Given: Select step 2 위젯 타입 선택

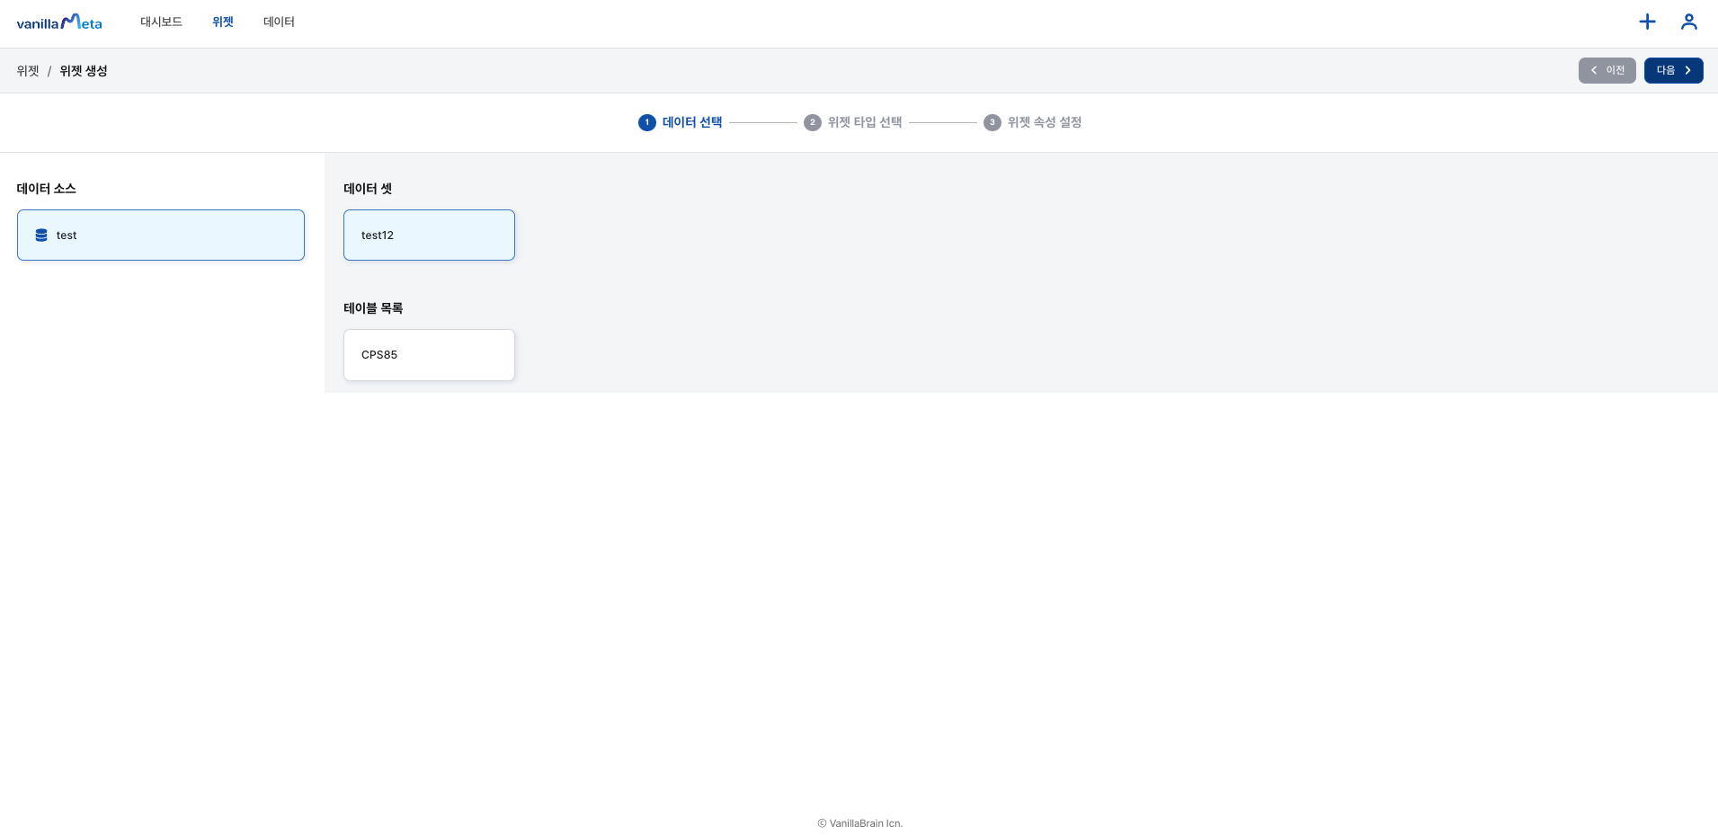Looking at the screenshot, I should tap(852, 122).
